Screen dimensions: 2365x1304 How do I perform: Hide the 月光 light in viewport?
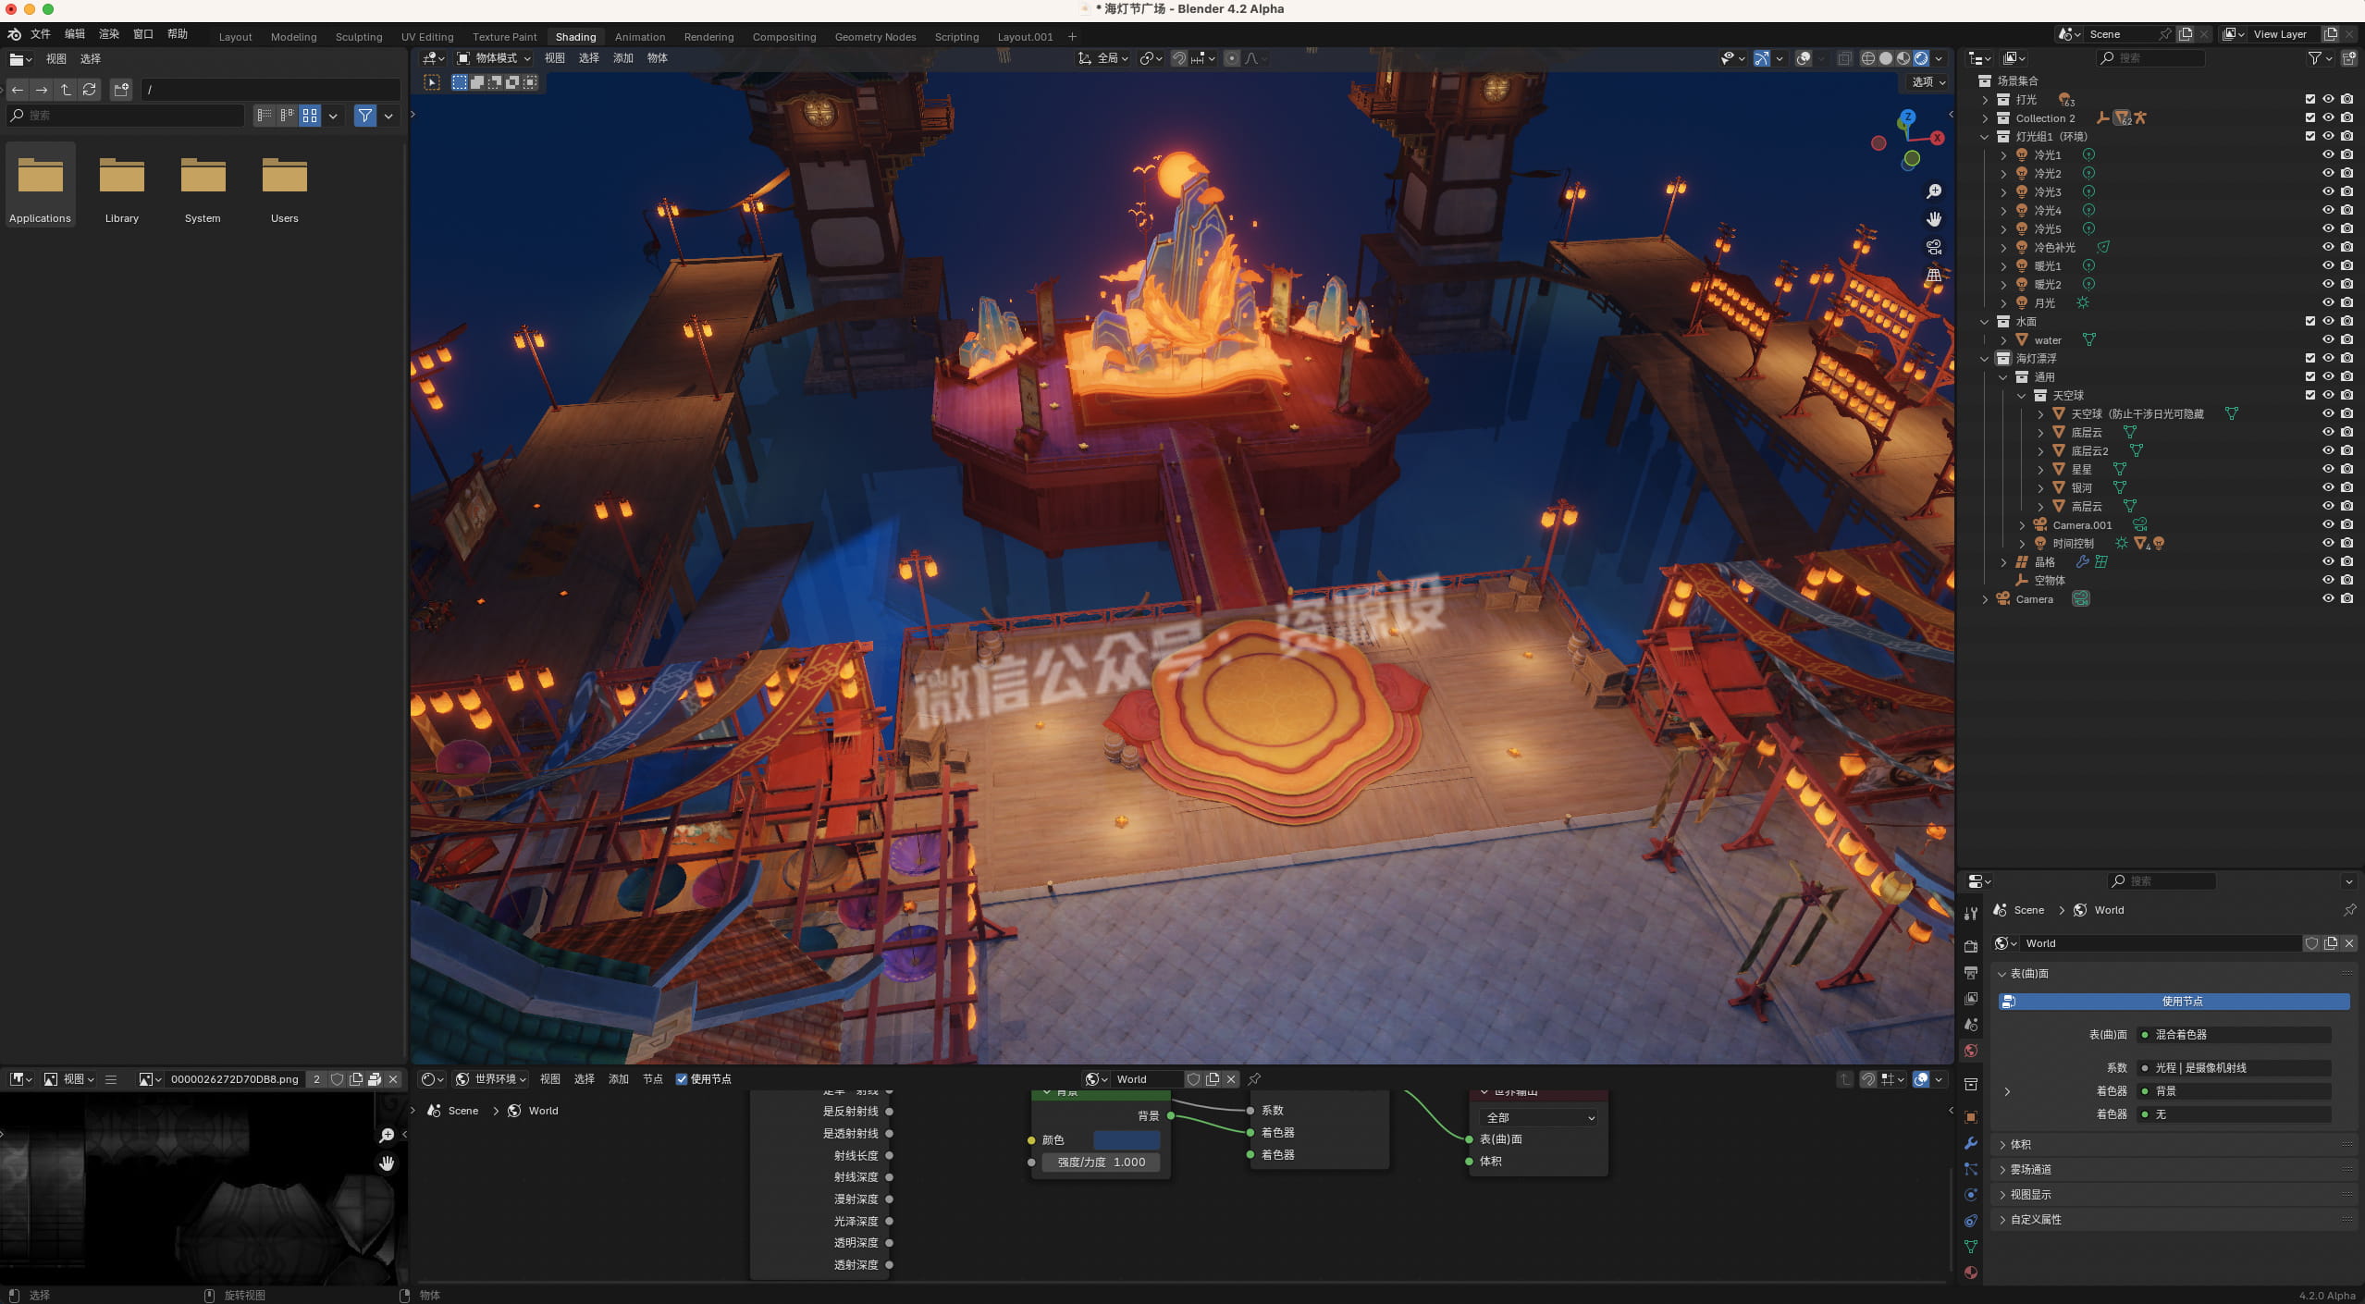(2329, 302)
